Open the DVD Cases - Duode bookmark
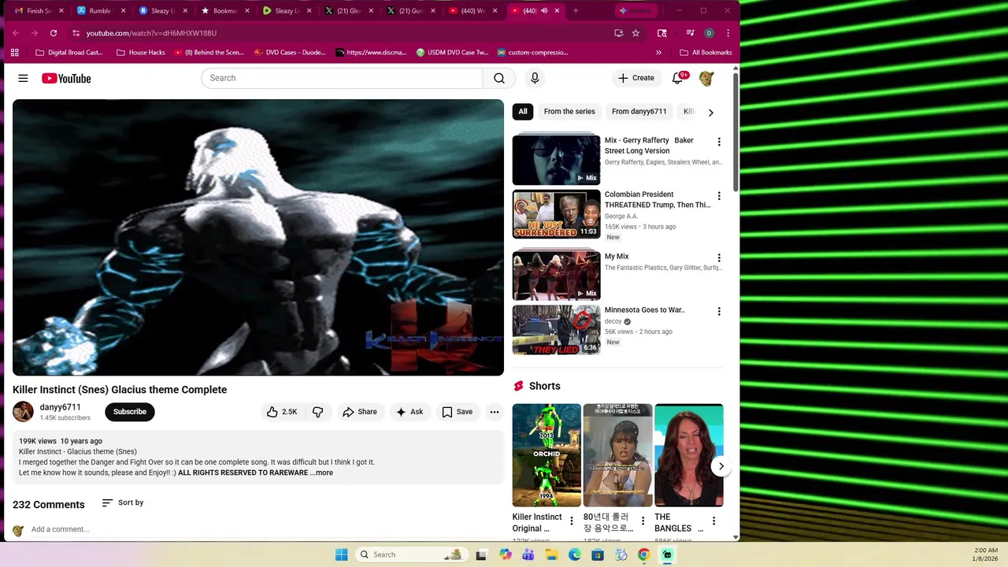The image size is (1008, 567). 289,52
